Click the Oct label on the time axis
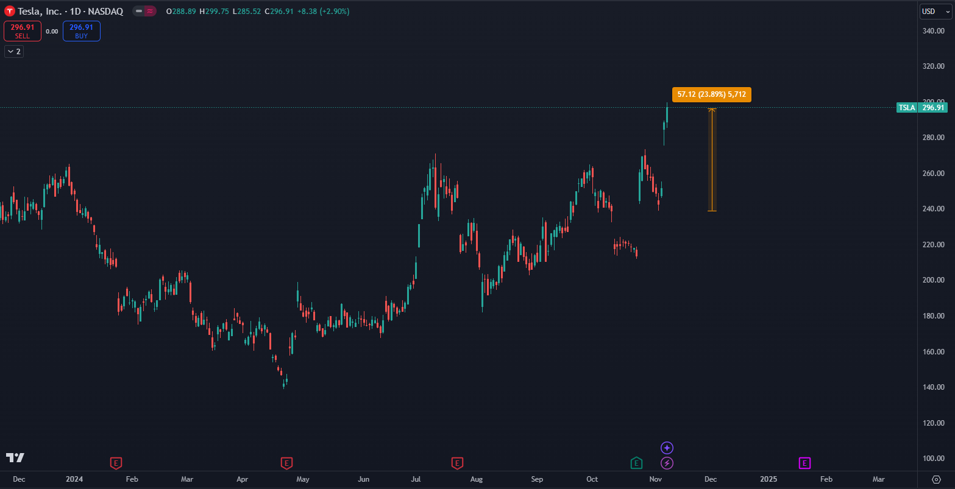 coord(592,479)
